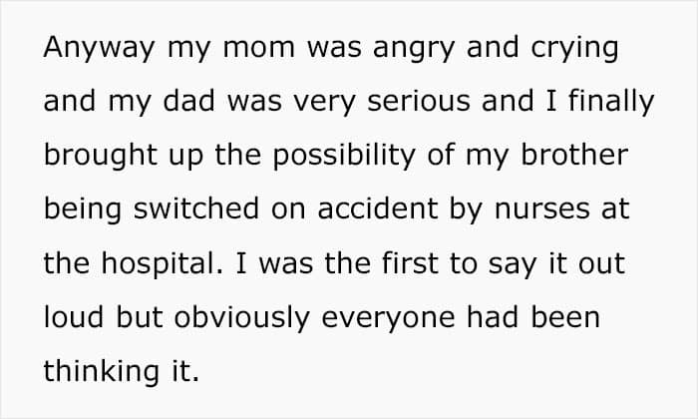
Task: Click the word "dad" in second line
Action: point(188,100)
